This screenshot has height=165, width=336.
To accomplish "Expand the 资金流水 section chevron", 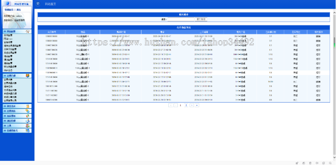I will 5,106.
